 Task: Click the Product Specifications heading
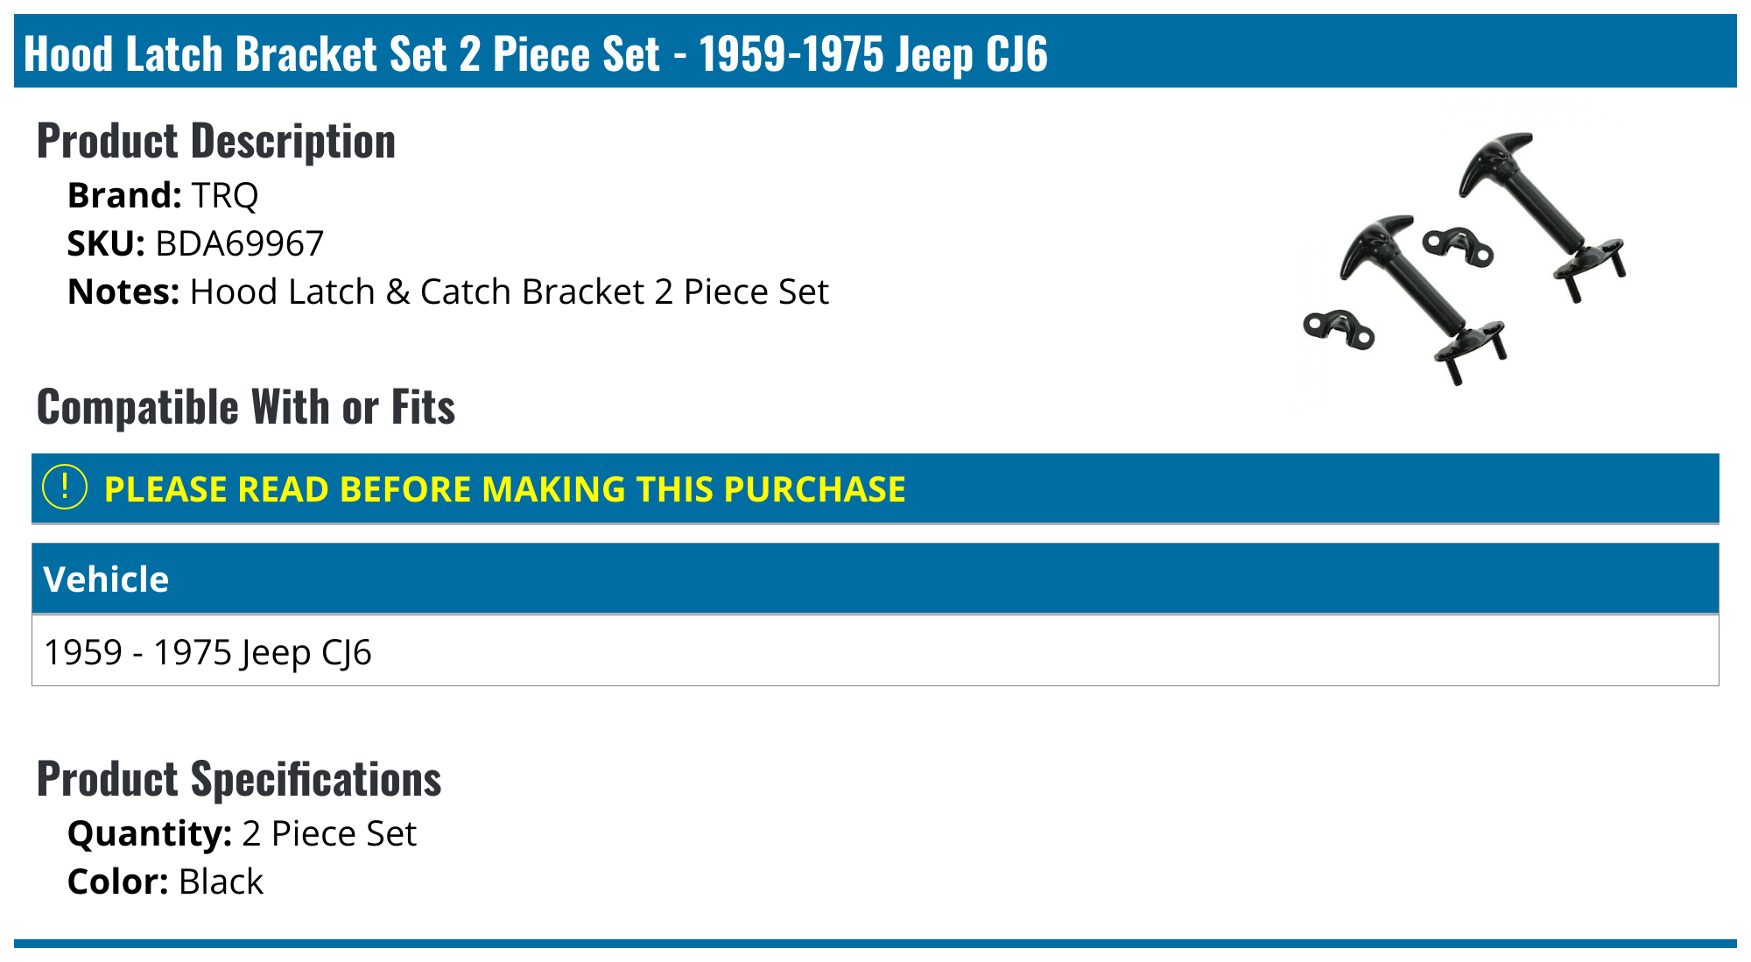[x=239, y=779]
